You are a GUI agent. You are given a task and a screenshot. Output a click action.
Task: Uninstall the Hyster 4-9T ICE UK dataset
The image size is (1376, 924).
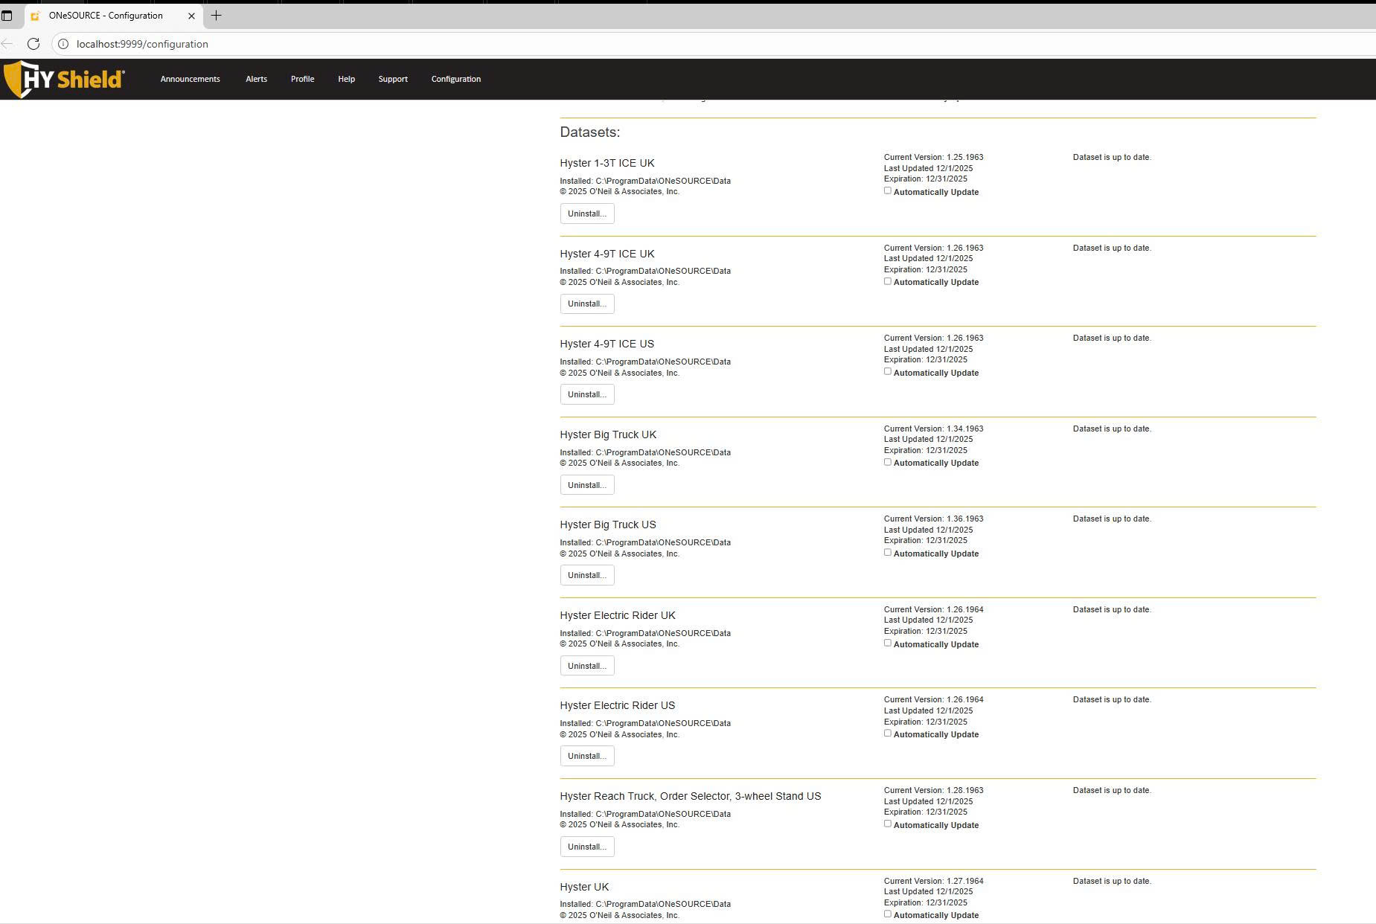[587, 304]
